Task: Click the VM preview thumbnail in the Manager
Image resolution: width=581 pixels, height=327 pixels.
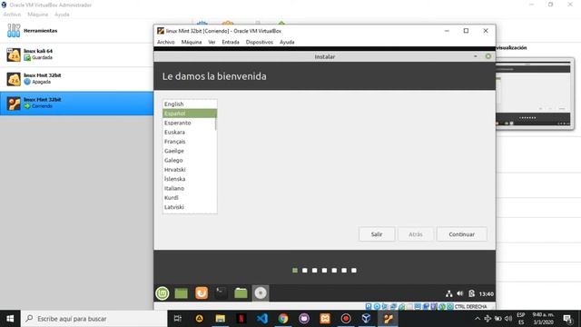Action: 535,94
